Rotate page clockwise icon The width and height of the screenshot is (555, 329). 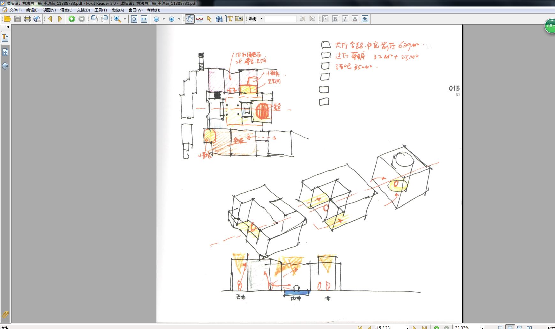[94, 19]
